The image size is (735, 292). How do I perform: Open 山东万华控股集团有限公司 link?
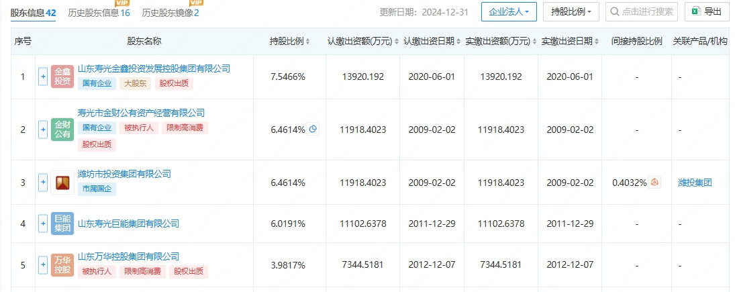128,256
